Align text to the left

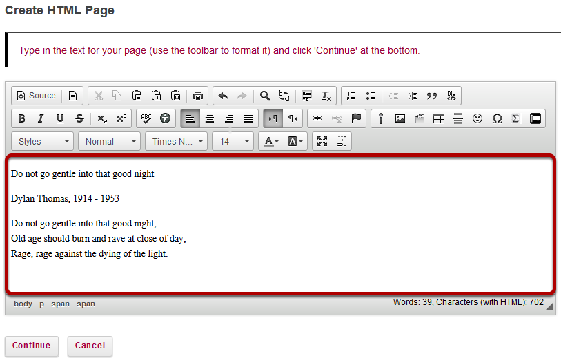[x=190, y=118]
